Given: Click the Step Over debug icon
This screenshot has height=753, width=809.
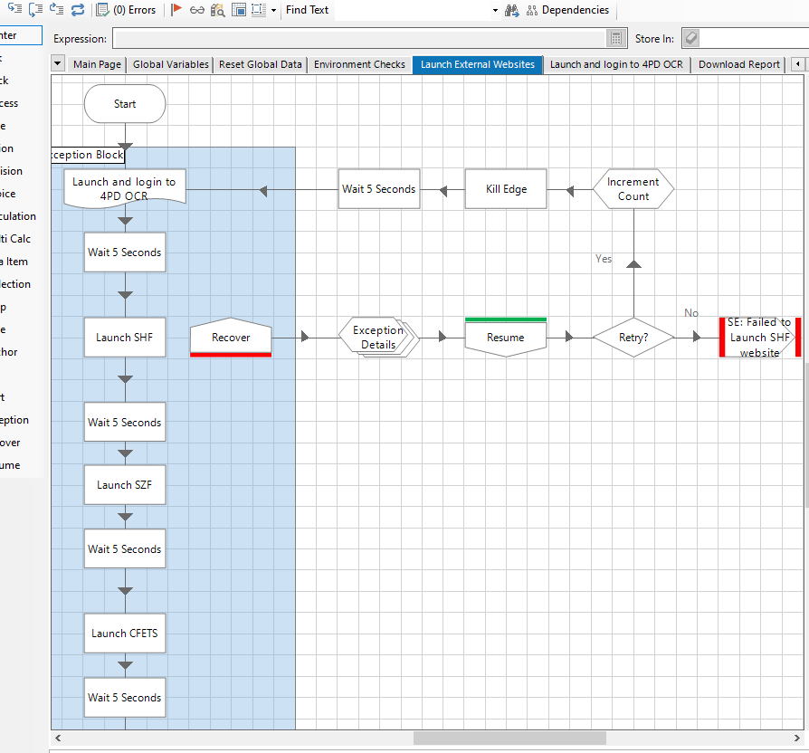Looking at the screenshot, I should 35,10.
